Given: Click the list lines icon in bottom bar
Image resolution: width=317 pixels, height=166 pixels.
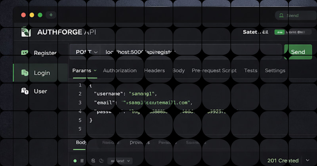Looking at the screenshot, I should click(82, 161).
